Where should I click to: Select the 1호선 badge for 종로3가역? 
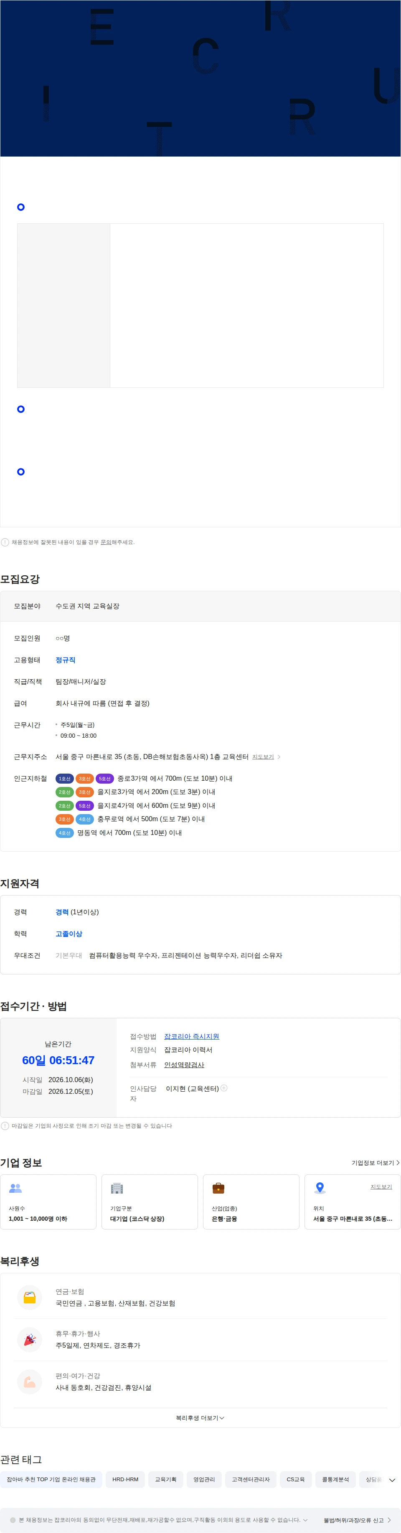coord(64,779)
